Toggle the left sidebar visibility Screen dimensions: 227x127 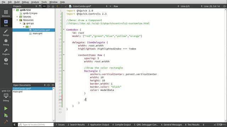(15, 125)
